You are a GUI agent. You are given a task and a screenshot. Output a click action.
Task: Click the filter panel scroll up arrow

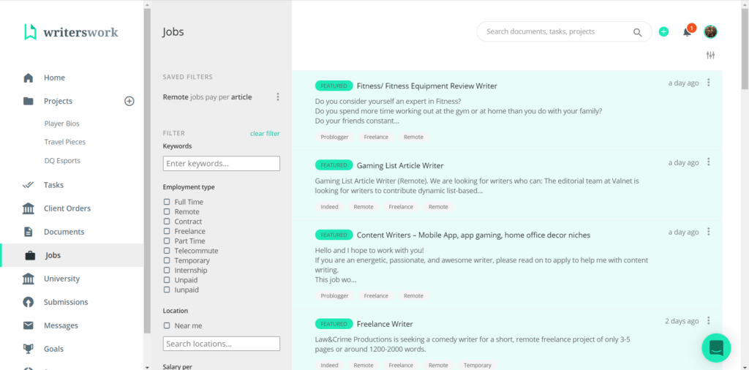tap(147, 4)
